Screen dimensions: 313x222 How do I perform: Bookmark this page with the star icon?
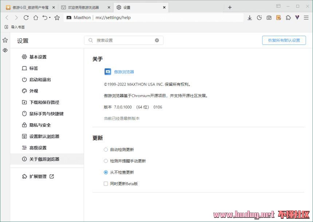[57, 17]
